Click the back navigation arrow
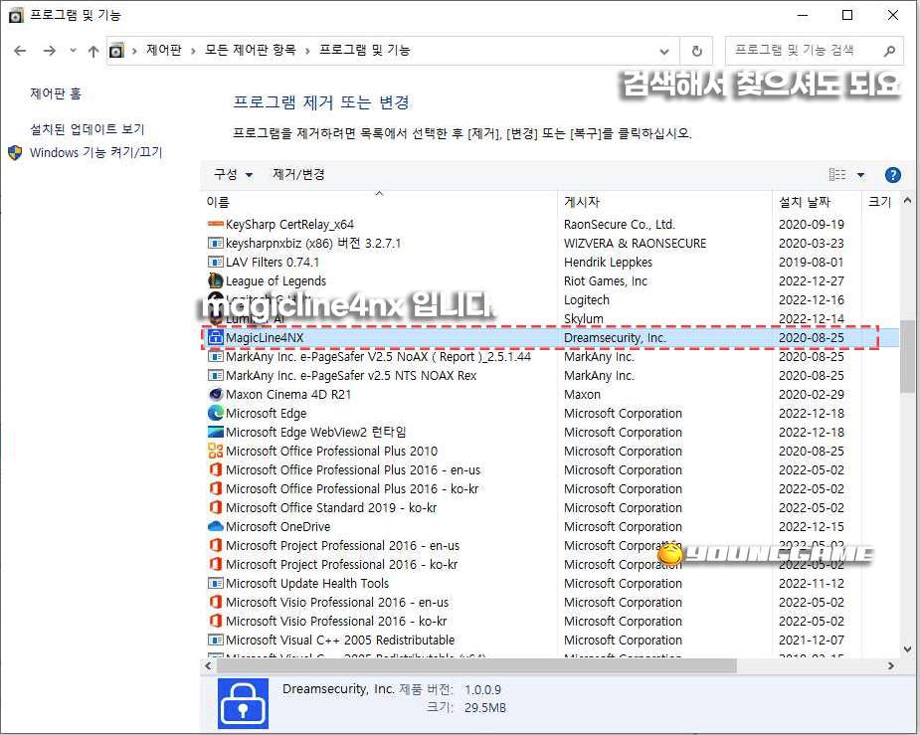920x735 pixels. pos(20,51)
